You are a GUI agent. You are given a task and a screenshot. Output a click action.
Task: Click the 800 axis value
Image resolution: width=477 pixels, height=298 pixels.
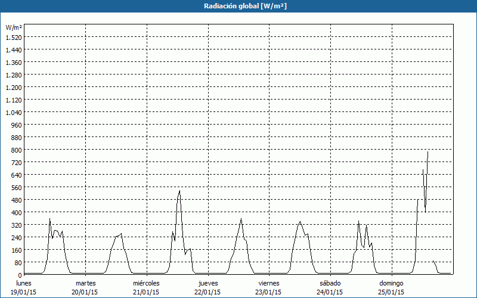pyautogui.click(x=17, y=150)
